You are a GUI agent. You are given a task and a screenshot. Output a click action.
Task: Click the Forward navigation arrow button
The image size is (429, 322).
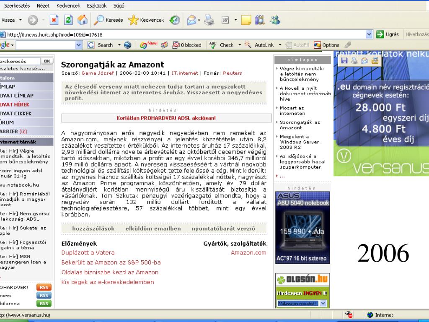pyautogui.click(x=33, y=20)
